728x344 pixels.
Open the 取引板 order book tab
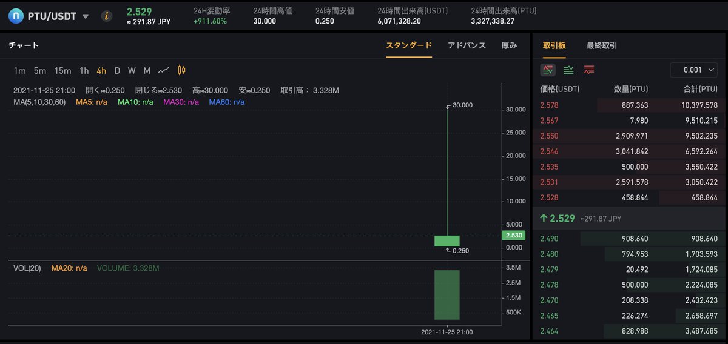pos(554,45)
